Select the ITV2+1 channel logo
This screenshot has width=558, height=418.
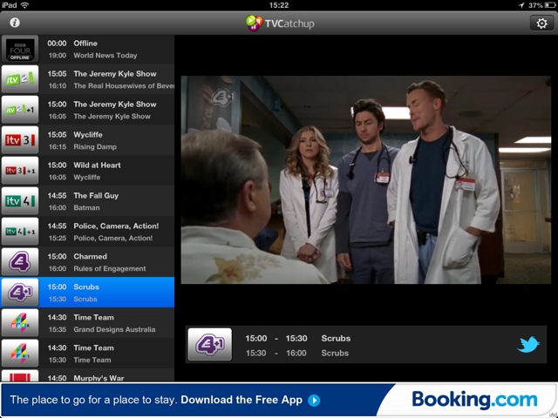(20, 110)
